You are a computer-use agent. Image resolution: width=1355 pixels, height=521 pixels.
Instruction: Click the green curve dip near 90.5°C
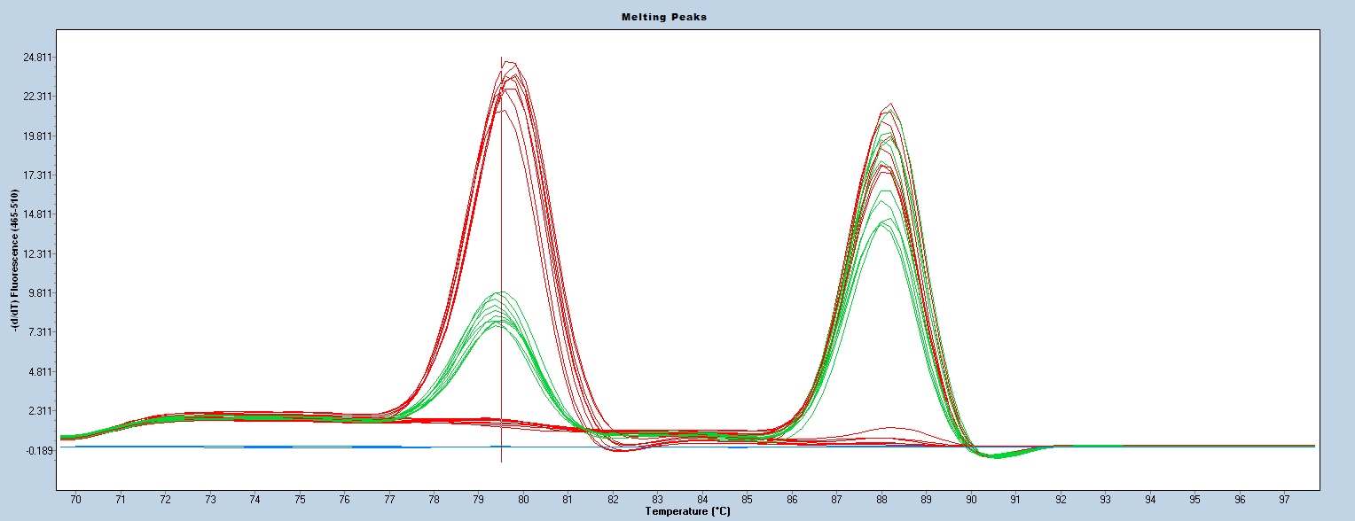click(995, 456)
